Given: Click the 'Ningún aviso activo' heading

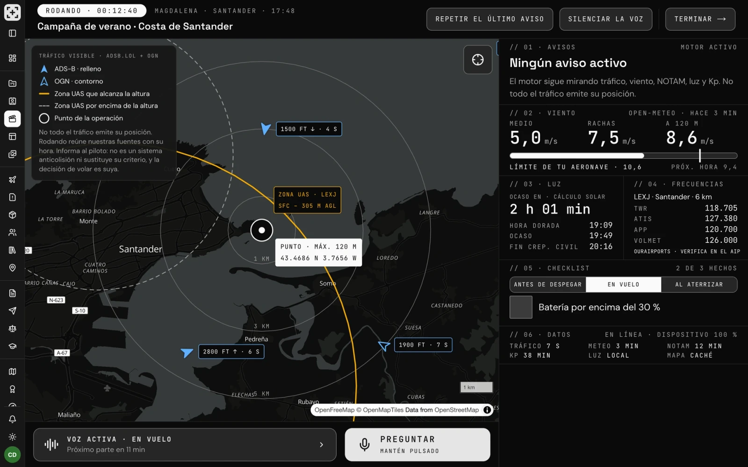Looking at the screenshot, I should pos(568,63).
